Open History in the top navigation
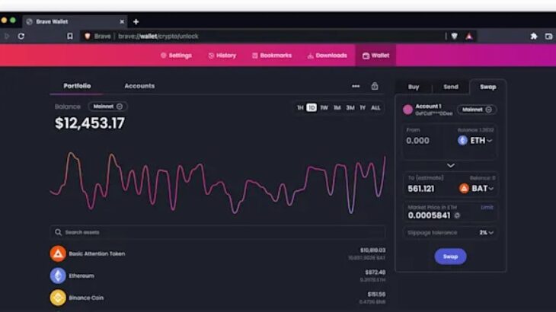 (222, 56)
